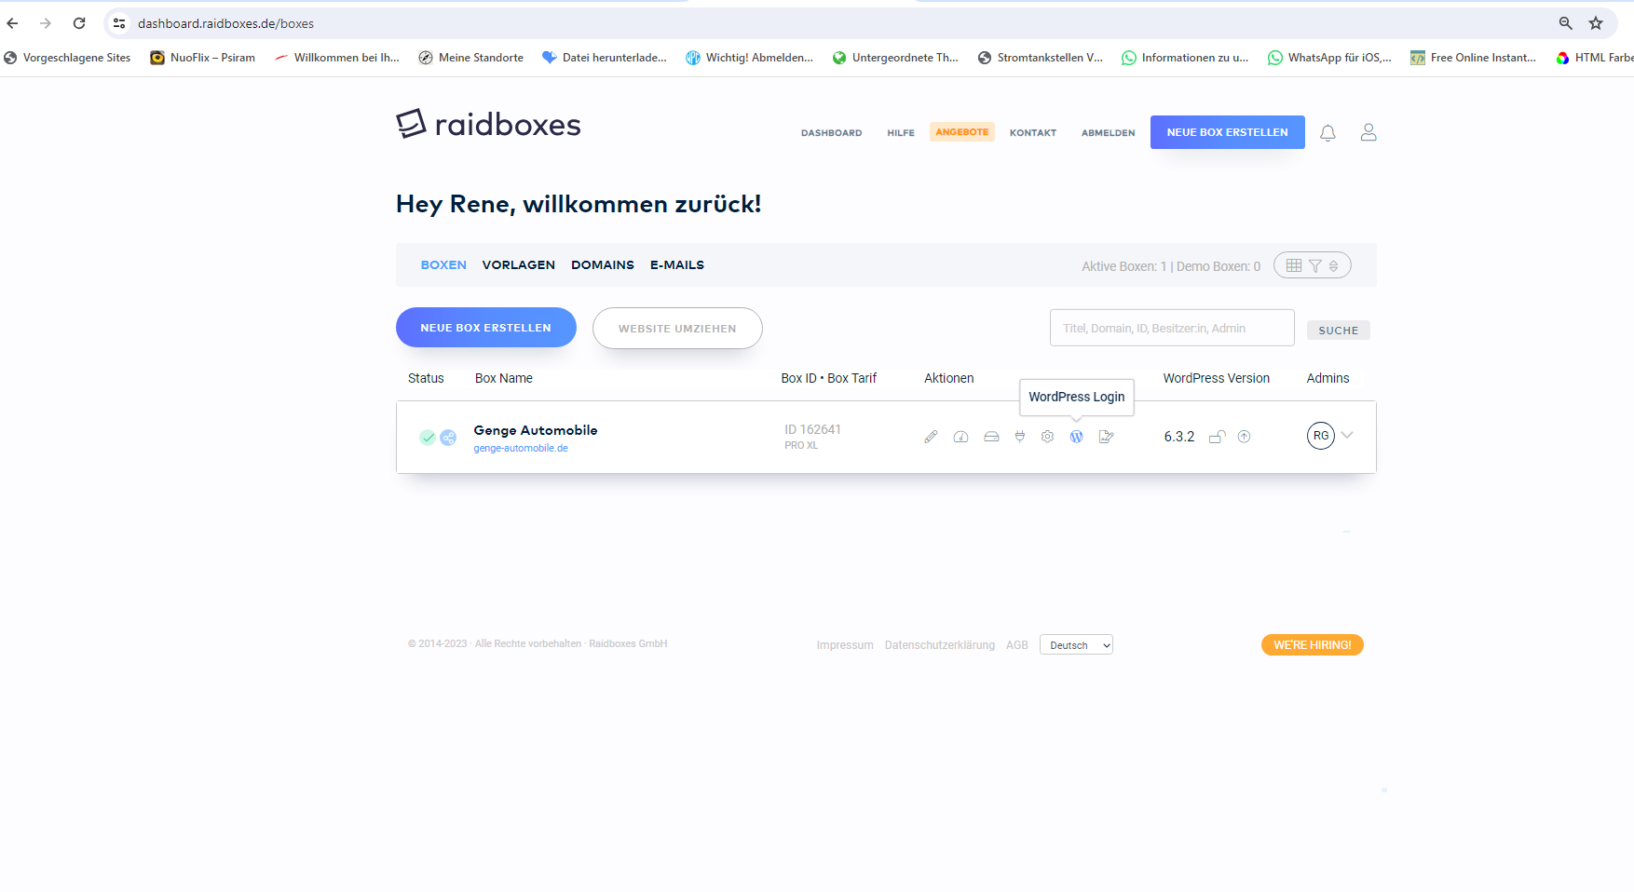The height and width of the screenshot is (892, 1634).
Task: Click header NEUE BOX ERSTELLEN button
Action: (x=1228, y=132)
